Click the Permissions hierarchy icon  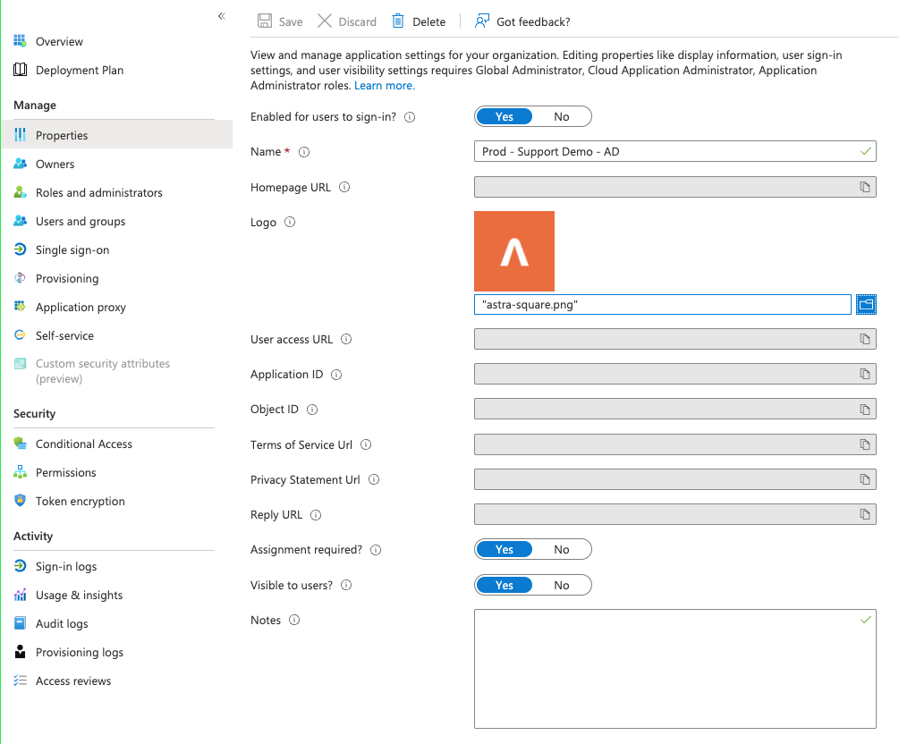pyautogui.click(x=20, y=472)
